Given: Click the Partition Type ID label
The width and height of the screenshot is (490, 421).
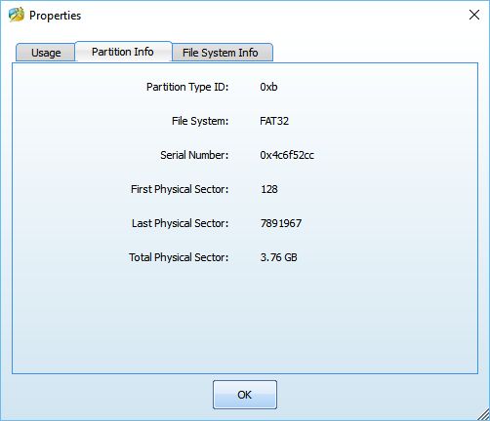Looking at the screenshot, I should pos(187,87).
